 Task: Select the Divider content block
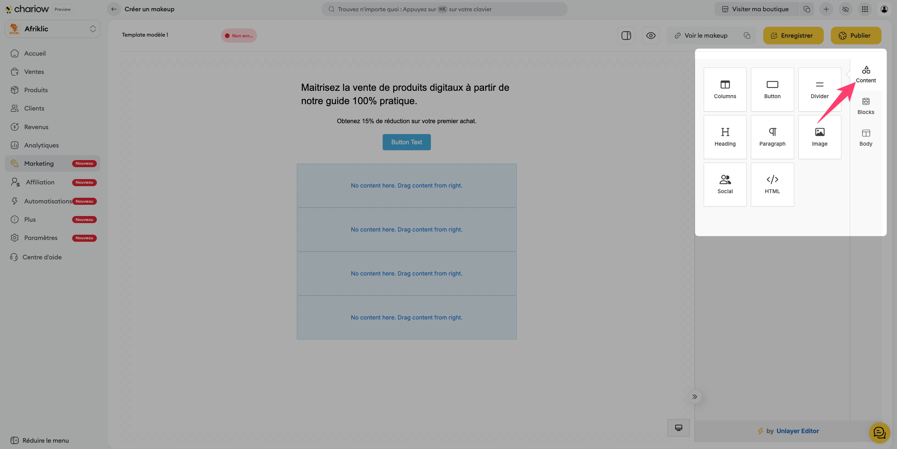[819, 89]
